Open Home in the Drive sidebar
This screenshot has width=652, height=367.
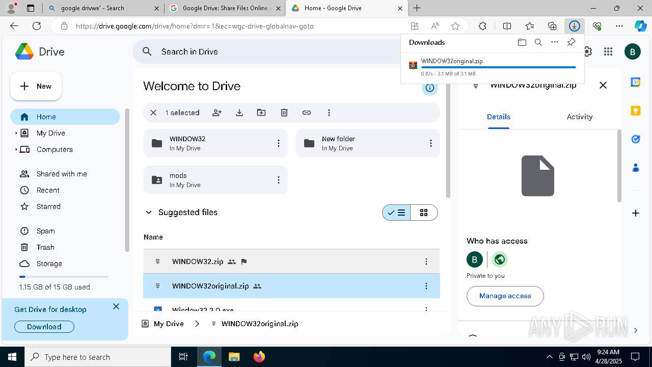65,117
